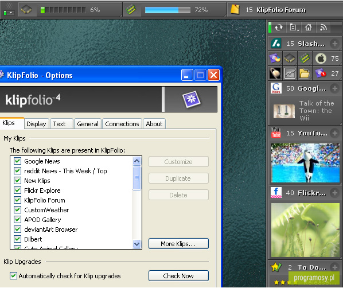Click the home icon in sidebar toolbar
Viewport: 343px width, 288px height.
309,28
